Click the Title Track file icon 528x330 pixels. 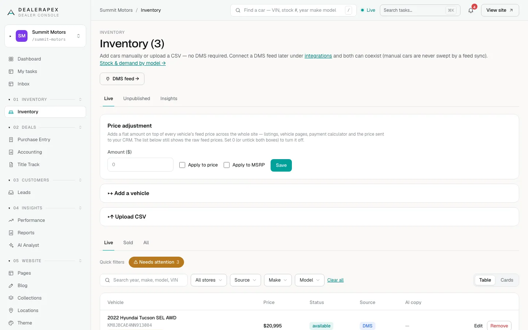click(11, 165)
